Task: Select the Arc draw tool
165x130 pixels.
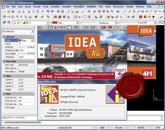Action: coord(151,11)
